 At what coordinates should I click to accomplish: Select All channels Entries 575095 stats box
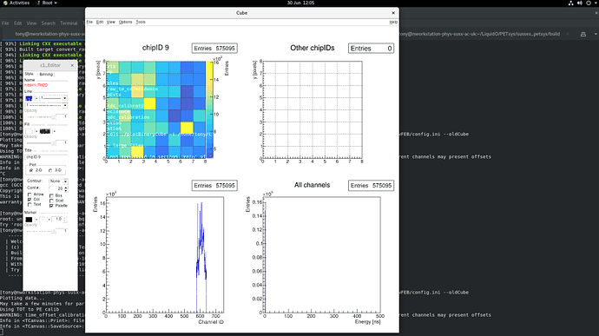371,186
